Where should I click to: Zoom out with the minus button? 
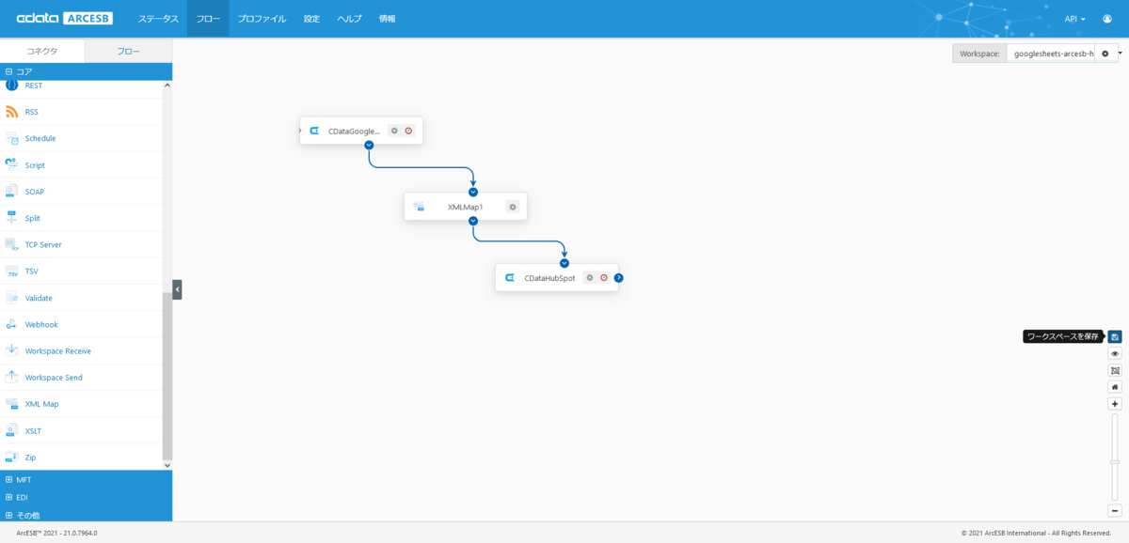pos(1115,511)
